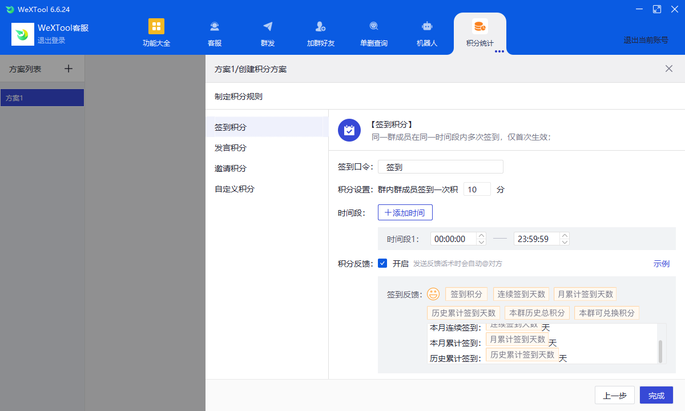Open the 客服 customer service icon
The image size is (685, 411).
pos(215,27)
